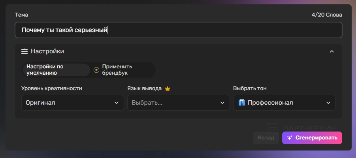The image size is (356, 158).
Task: Collapse the Настройки section chevron
Action: pos(332,51)
